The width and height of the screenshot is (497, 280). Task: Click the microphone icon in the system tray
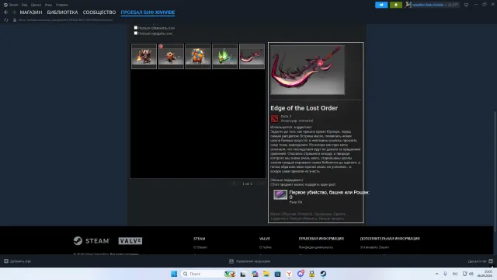click(445, 274)
